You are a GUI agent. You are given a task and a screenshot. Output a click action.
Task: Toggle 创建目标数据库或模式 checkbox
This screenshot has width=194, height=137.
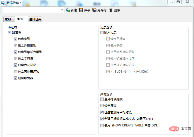[x=102, y=119]
